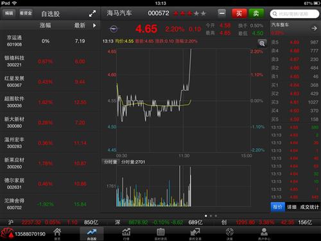The height and width of the screenshot is (241, 321).
Task: Tap the intraday price chart
Action: pyautogui.click(x=184, y=101)
